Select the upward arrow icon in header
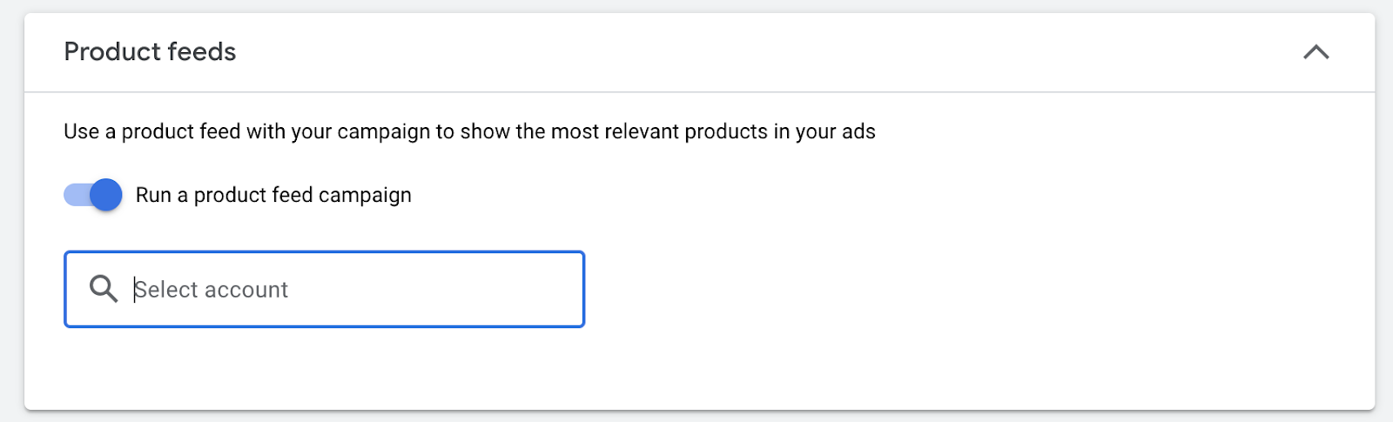This screenshot has width=1393, height=422. [1316, 52]
